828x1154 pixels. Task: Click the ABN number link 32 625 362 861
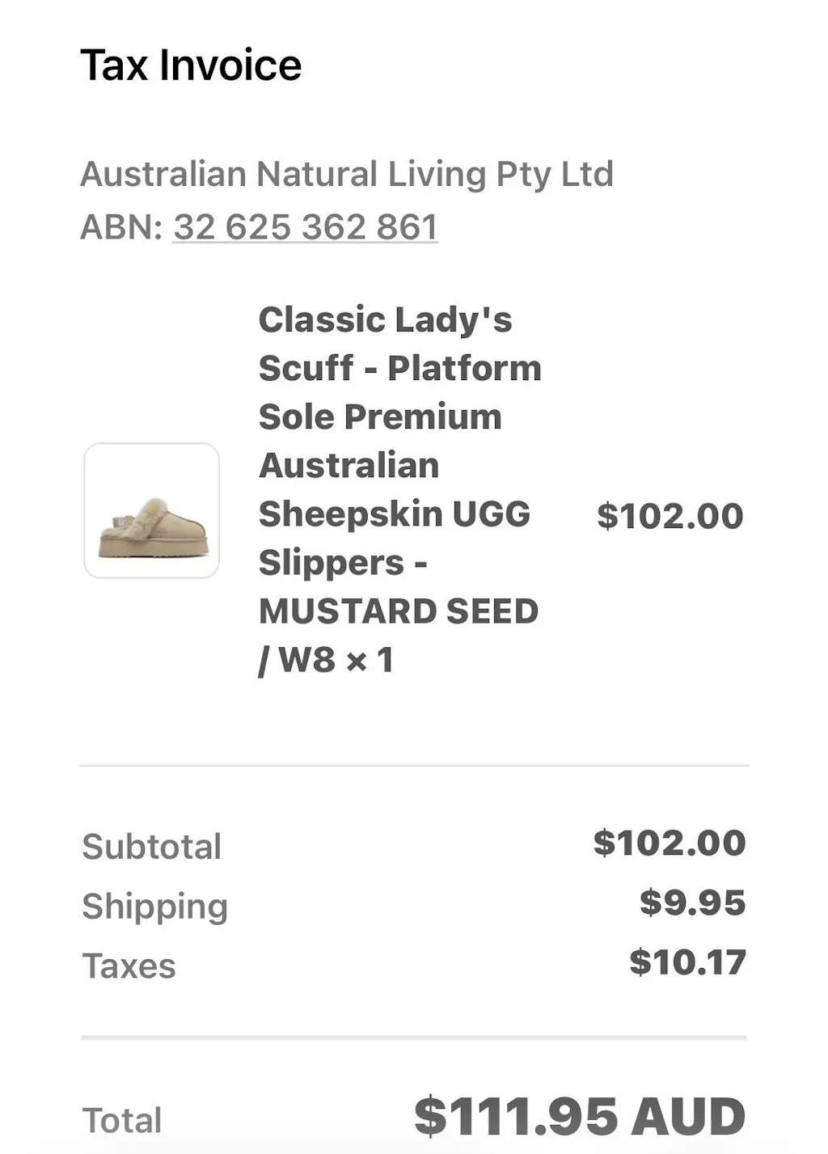[305, 227]
